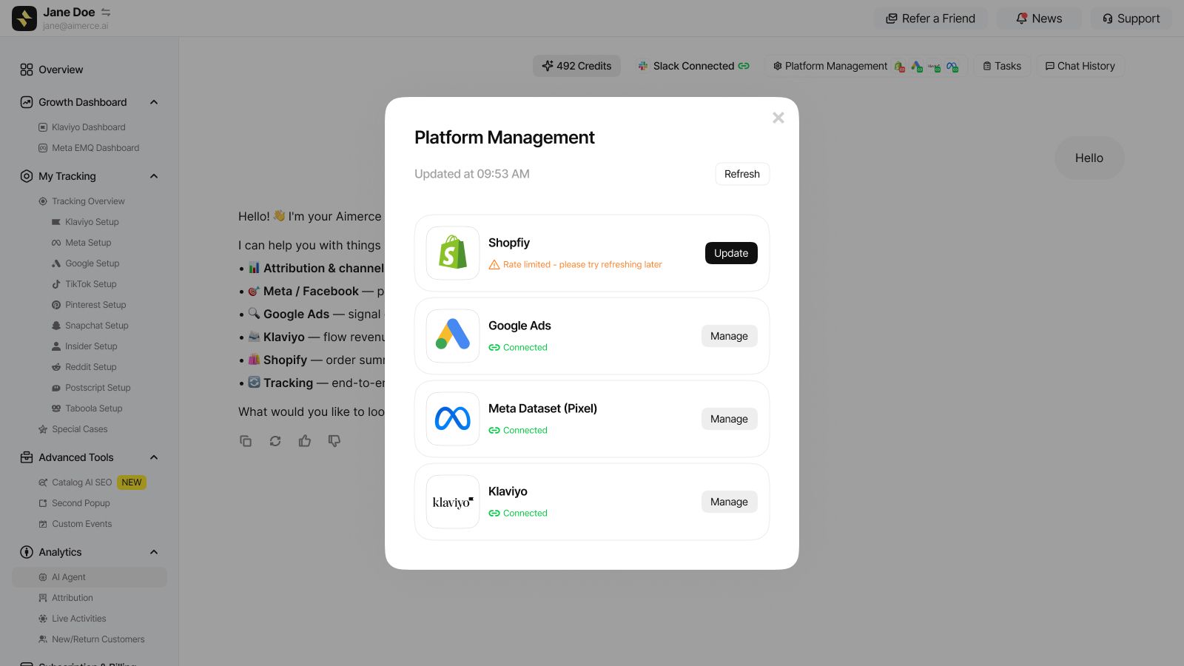Viewport: 1184px width, 666px height.
Task: Click Update for Shopify
Action: click(x=731, y=253)
